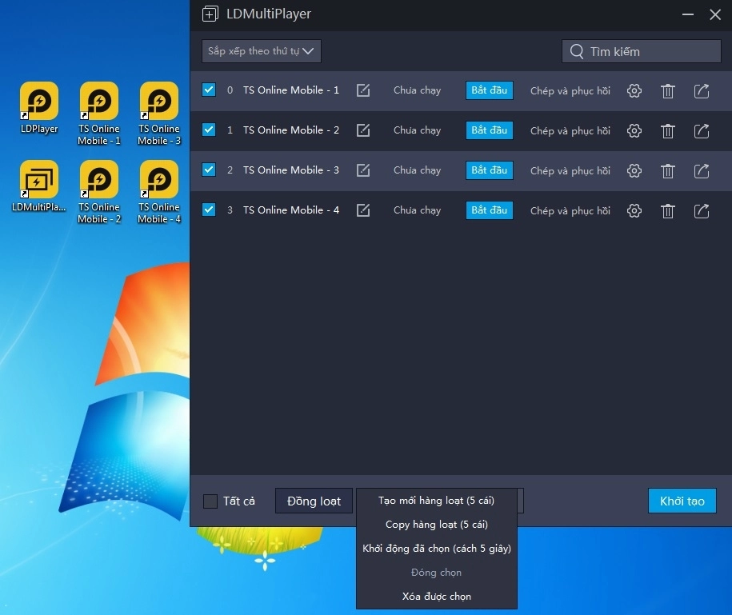732x615 pixels.
Task: Click Chép và phục hồi for TS Online Mobile - 2
Action: [570, 131]
